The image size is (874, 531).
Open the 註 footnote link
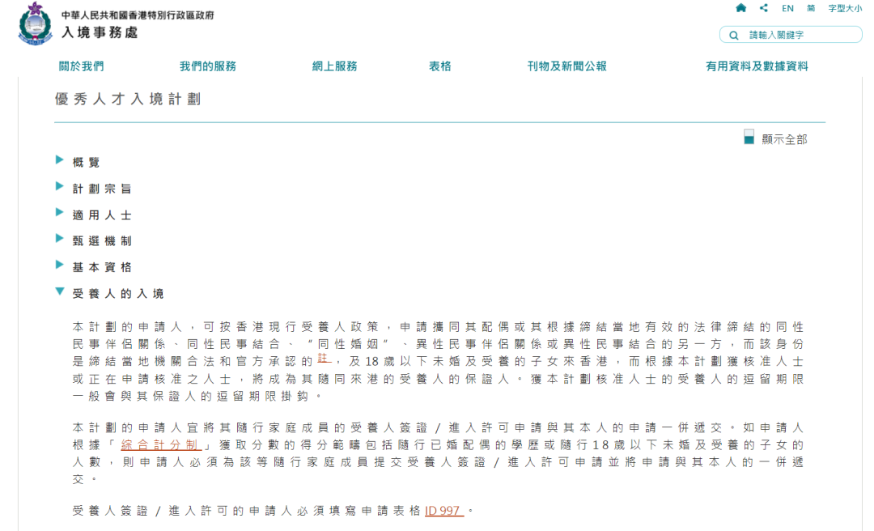click(x=325, y=359)
